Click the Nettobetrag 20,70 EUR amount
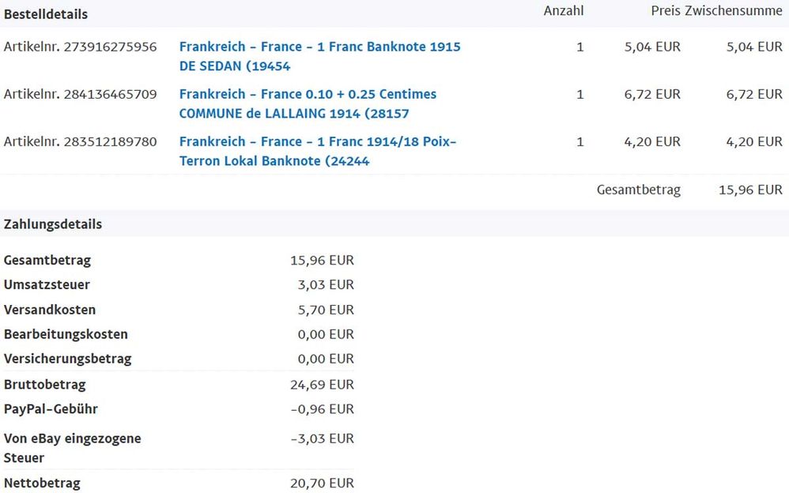This screenshot has height=493, width=789. click(322, 484)
